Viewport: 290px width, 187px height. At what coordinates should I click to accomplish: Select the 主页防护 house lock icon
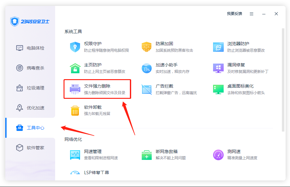click(x=75, y=68)
